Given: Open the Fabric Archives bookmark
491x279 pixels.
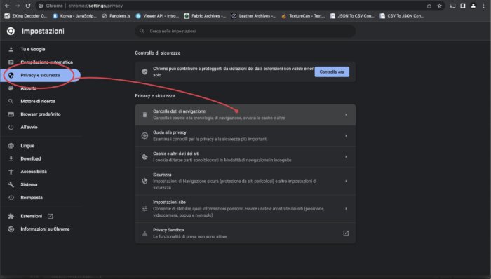Looking at the screenshot, I should point(205,16).
